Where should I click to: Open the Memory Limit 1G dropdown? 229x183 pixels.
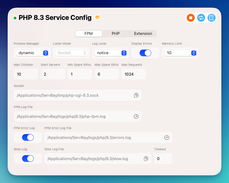tap(180, 53)
